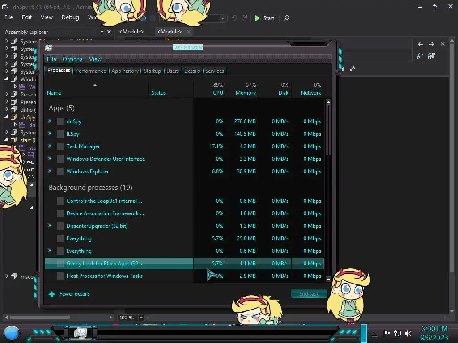The width and height of the screenshot is (458, 343).
Task: Click dnSpy's search magnifier icon
Action: click(x=287, y=18)
